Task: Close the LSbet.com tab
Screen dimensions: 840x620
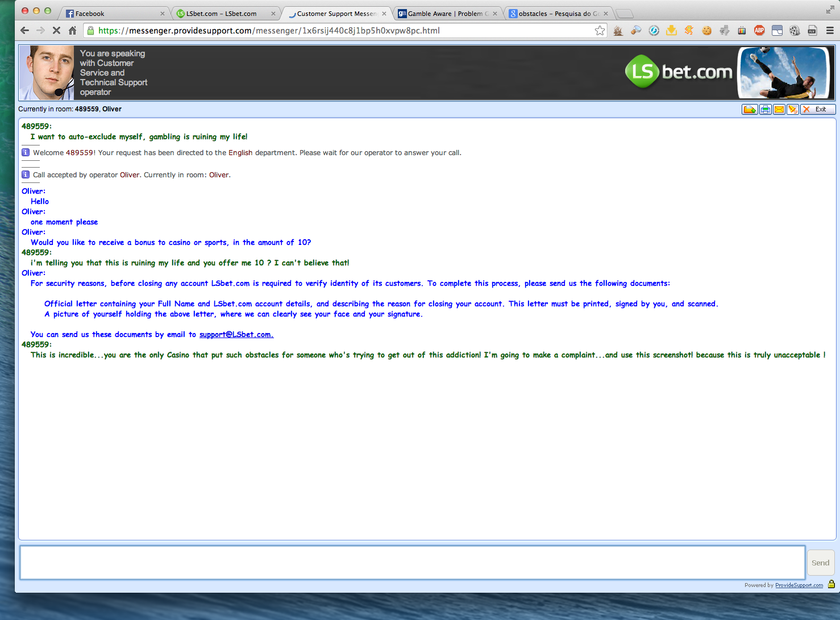Action: click(x=273, y=14)
